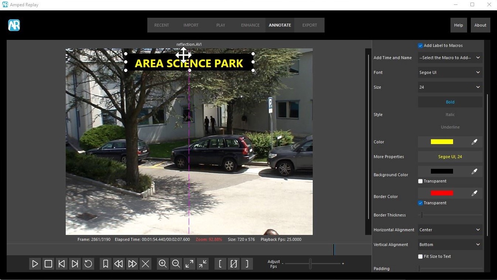Set range start with the left bracket icon

(220, 264)
